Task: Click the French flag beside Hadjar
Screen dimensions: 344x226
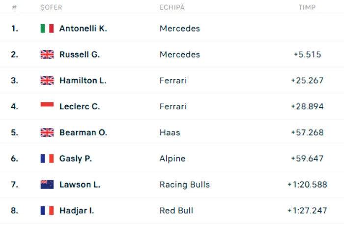Action: (x=47, y=211)
